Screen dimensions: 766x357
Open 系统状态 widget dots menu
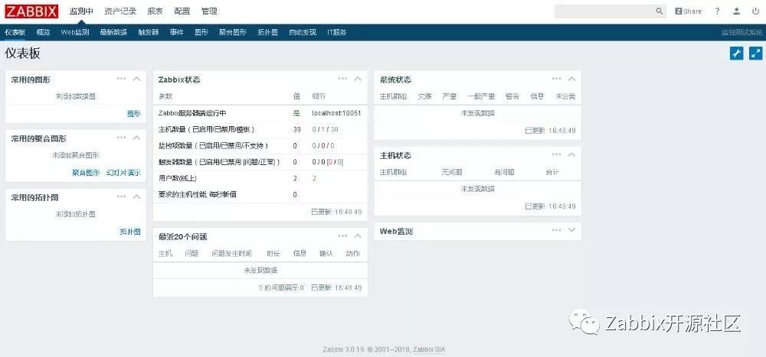click(x=556, y=79)
